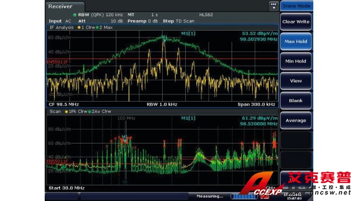Activate Max Hold trace mode

296,41
